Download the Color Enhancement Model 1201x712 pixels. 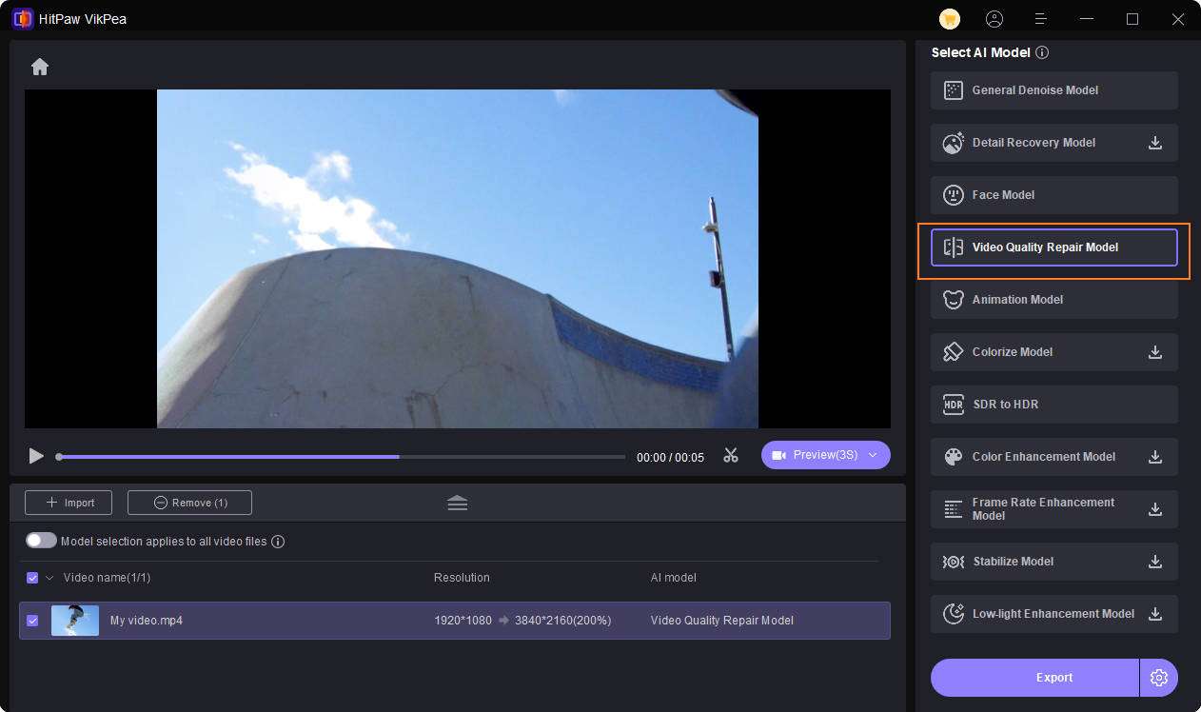coord(1155,457)
